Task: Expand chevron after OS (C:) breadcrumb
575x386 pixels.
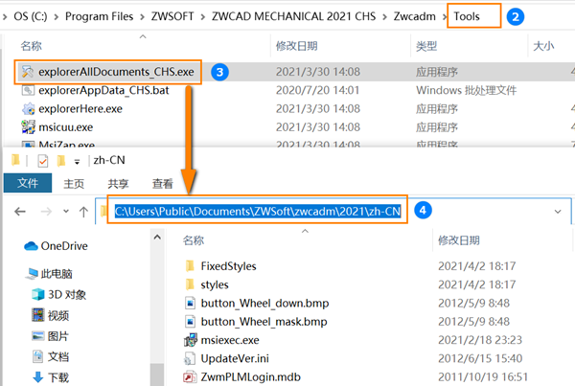Action: (57, 17)
